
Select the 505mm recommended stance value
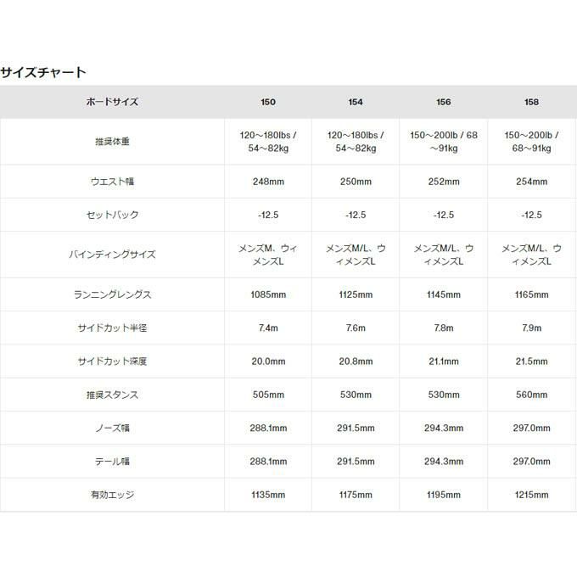(x=268, y=395)
